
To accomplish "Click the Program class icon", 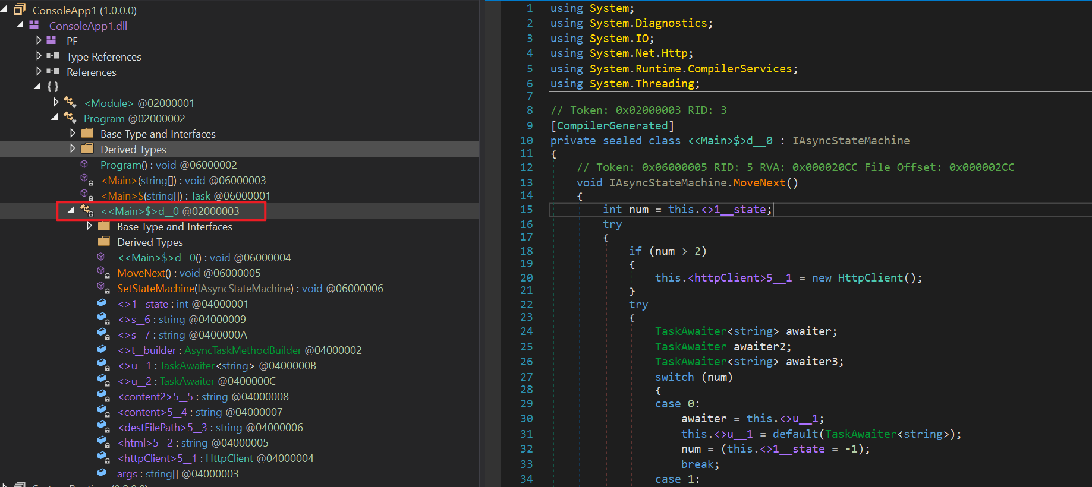I will [x=70, y=118].
